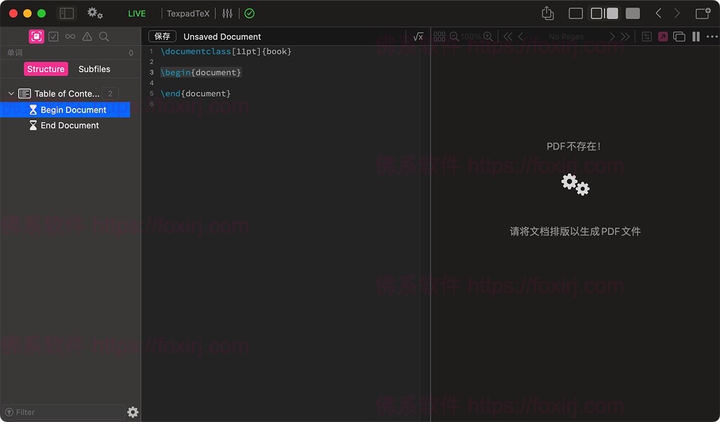Image resolution: width=720 pixels, height=422 pixels.
Task: Select the infinity icon in the sidebar header
Action: click(70, 36)
